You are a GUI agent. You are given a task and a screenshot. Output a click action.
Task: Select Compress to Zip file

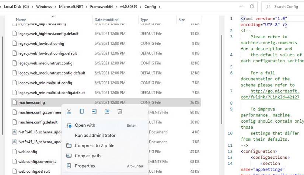click(x=105, y=146)
